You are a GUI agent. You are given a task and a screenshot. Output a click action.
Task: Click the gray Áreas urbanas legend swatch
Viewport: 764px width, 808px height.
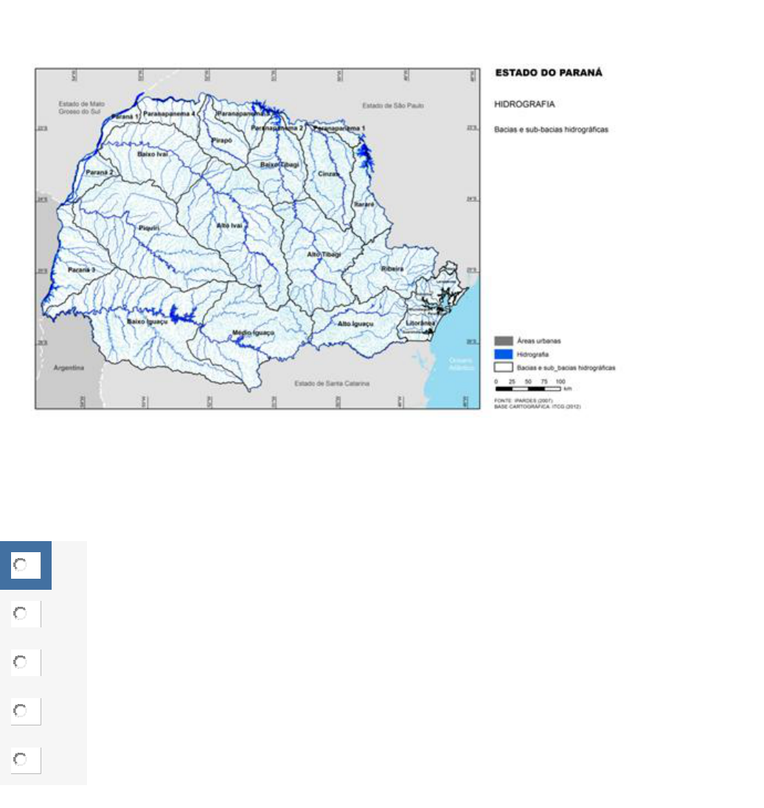[504, 341]
